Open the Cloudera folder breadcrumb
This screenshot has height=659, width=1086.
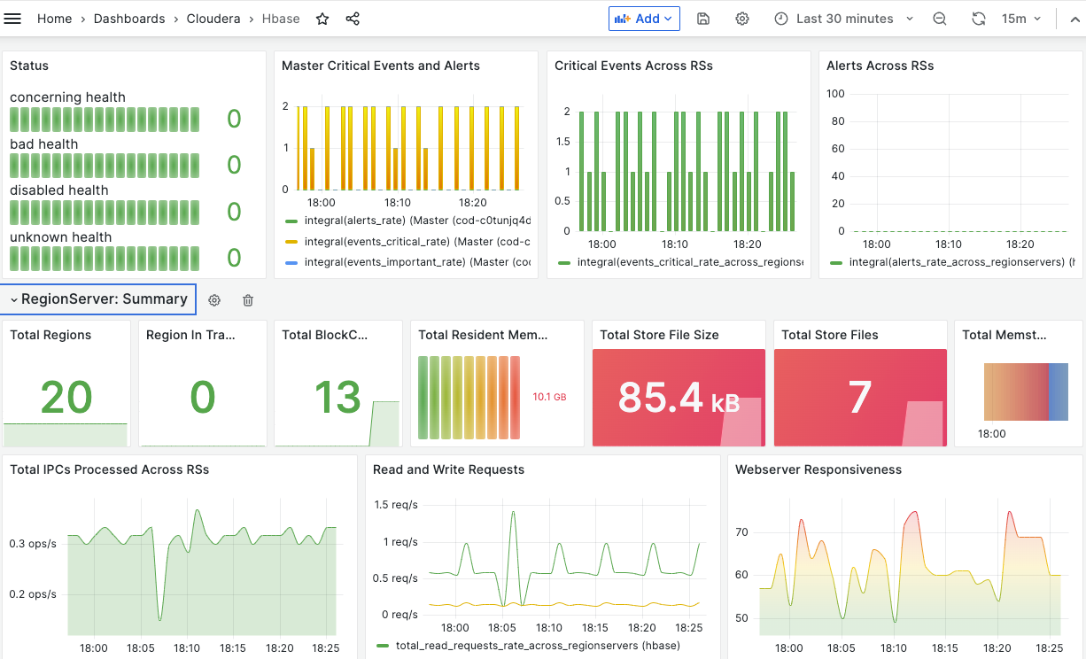pyautogui.click(x=213, y=19)
